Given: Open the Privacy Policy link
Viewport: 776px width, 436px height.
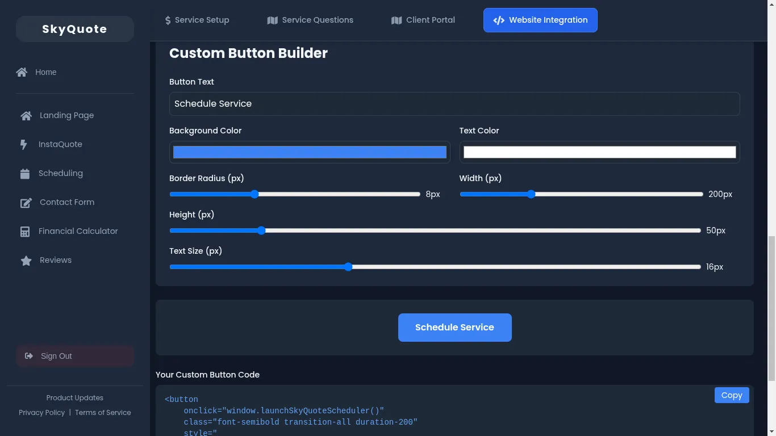Looking at the screenshot, I should (x=42, y=413).
